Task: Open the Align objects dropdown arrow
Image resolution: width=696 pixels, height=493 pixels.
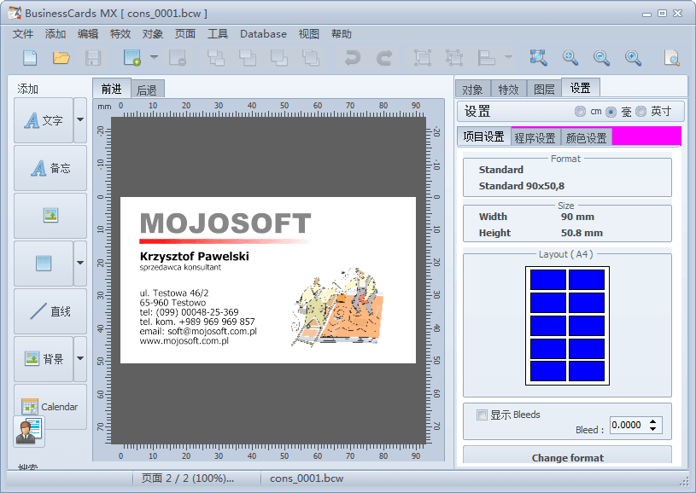Action: pos(509,57)
